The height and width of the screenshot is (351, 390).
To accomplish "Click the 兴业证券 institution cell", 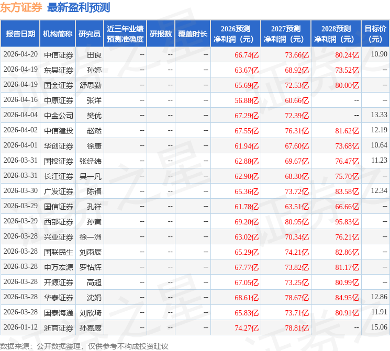I will point(59,237).
